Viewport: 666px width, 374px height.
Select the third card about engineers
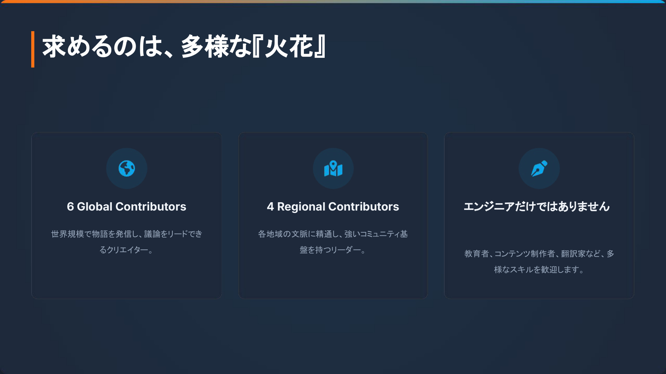pos(539,287)
